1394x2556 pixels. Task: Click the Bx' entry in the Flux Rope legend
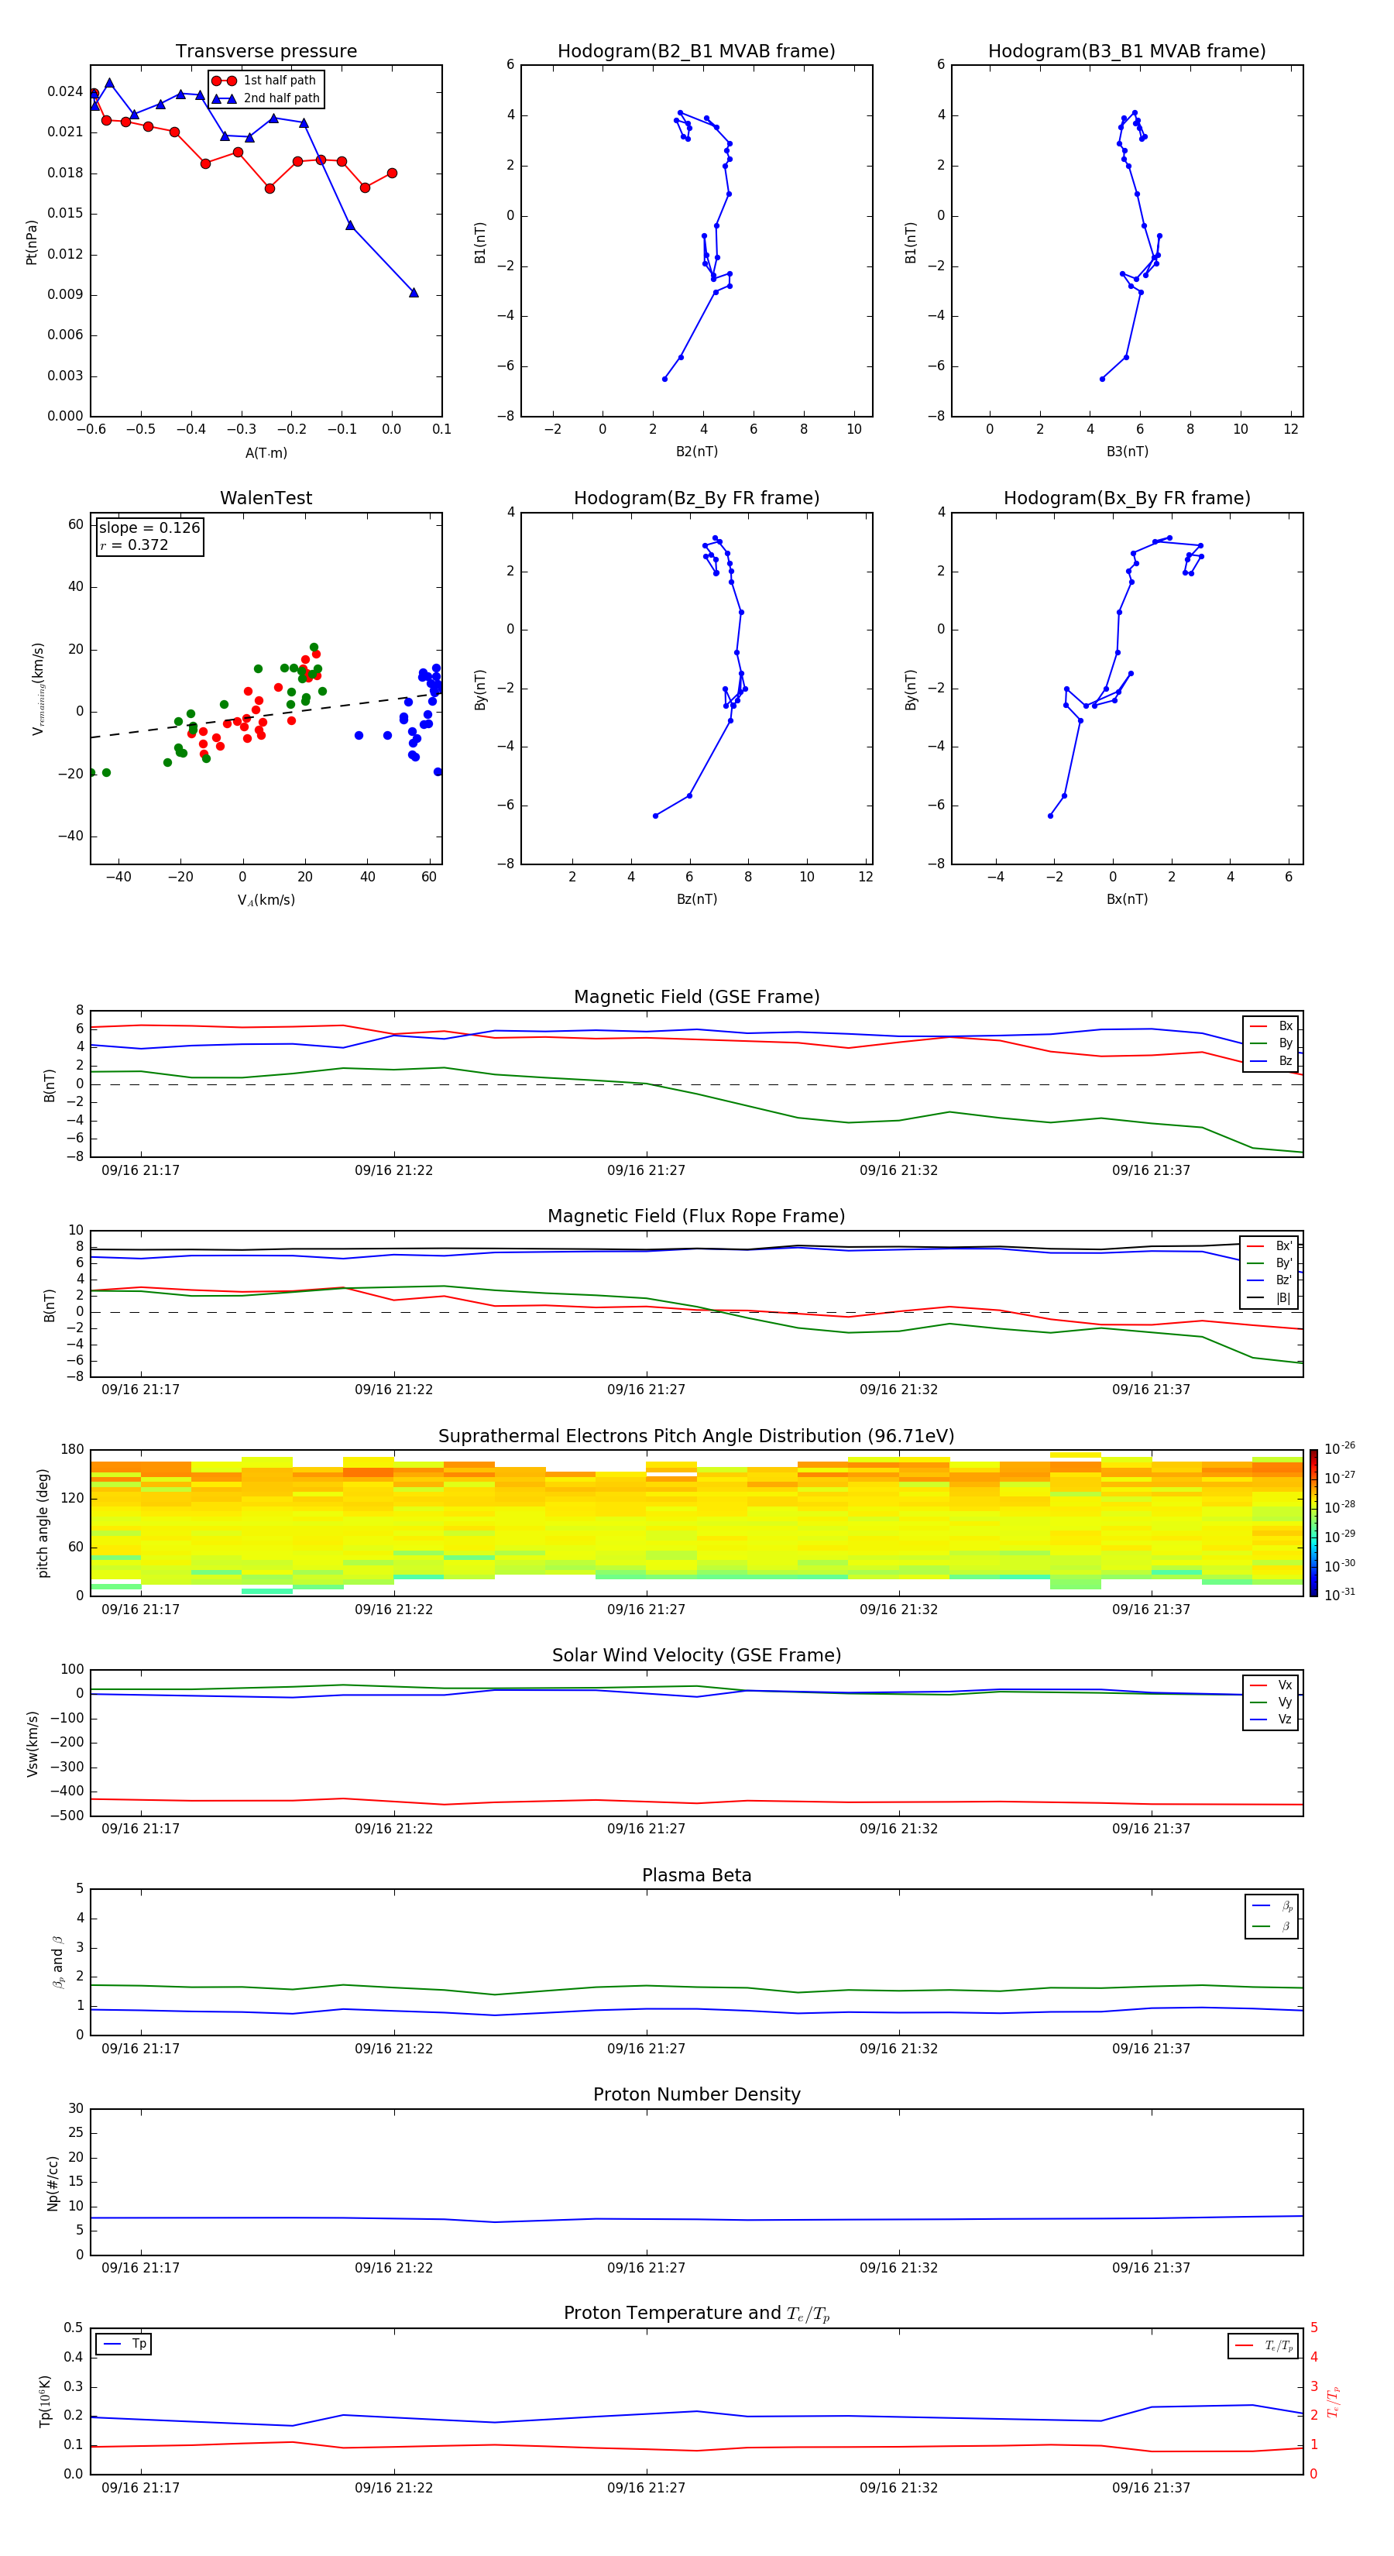pos(1271,1246)
